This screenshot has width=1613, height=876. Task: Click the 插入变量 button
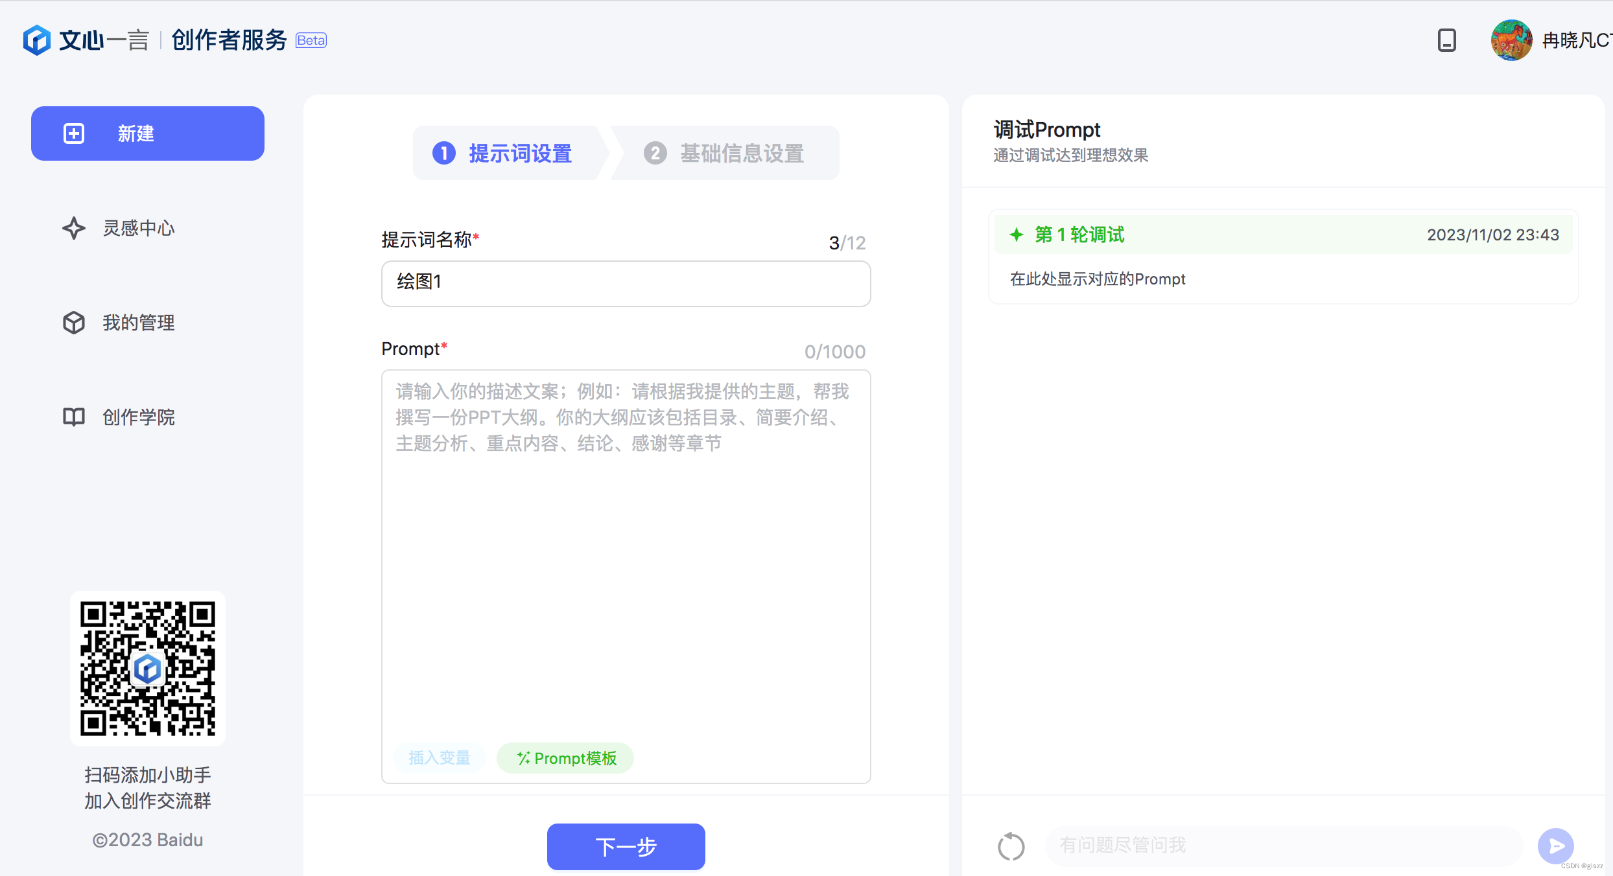(x=440, y=758)
